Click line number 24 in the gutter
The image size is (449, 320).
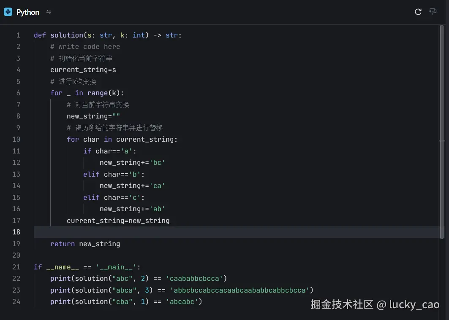point(16,301)
